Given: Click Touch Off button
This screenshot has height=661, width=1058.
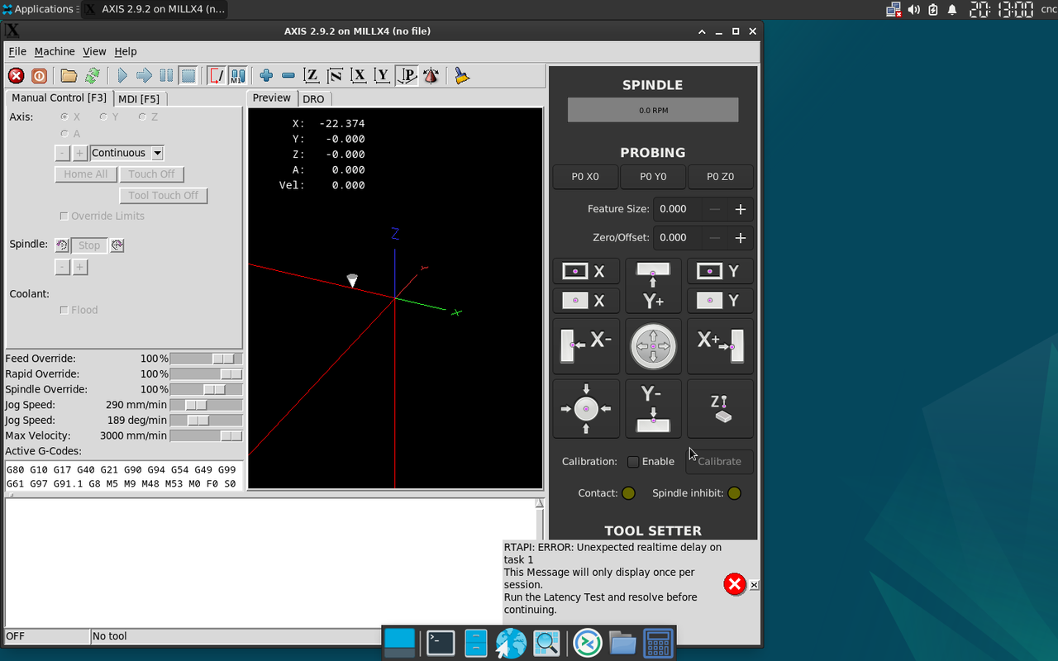Looking at the screenshot, I should (152, 174).
